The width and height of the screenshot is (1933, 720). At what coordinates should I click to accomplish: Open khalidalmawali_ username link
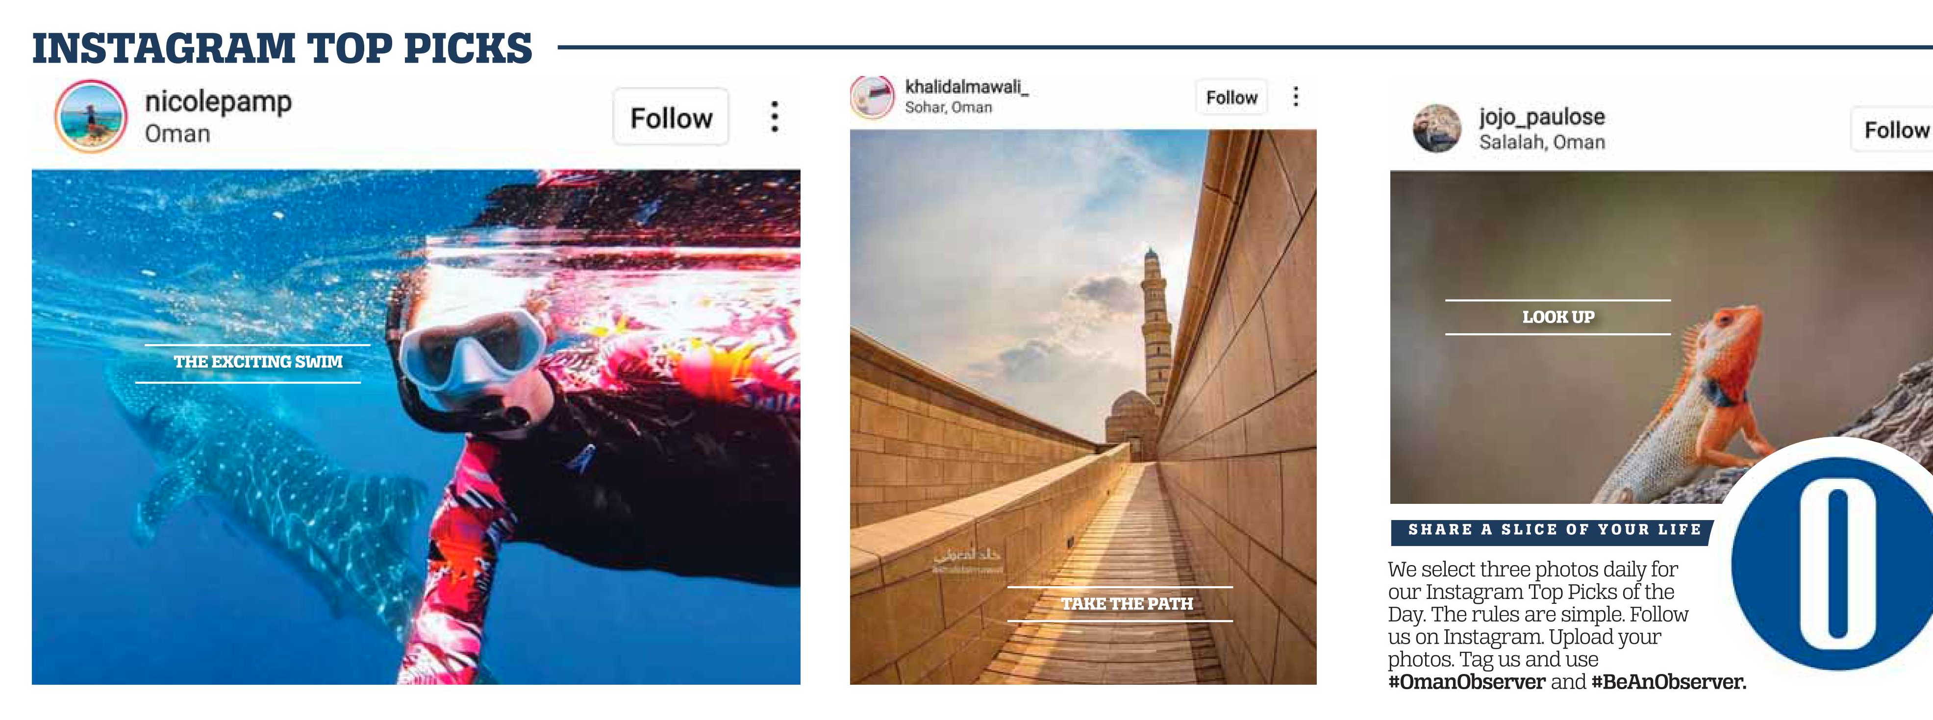click(966, 87)
